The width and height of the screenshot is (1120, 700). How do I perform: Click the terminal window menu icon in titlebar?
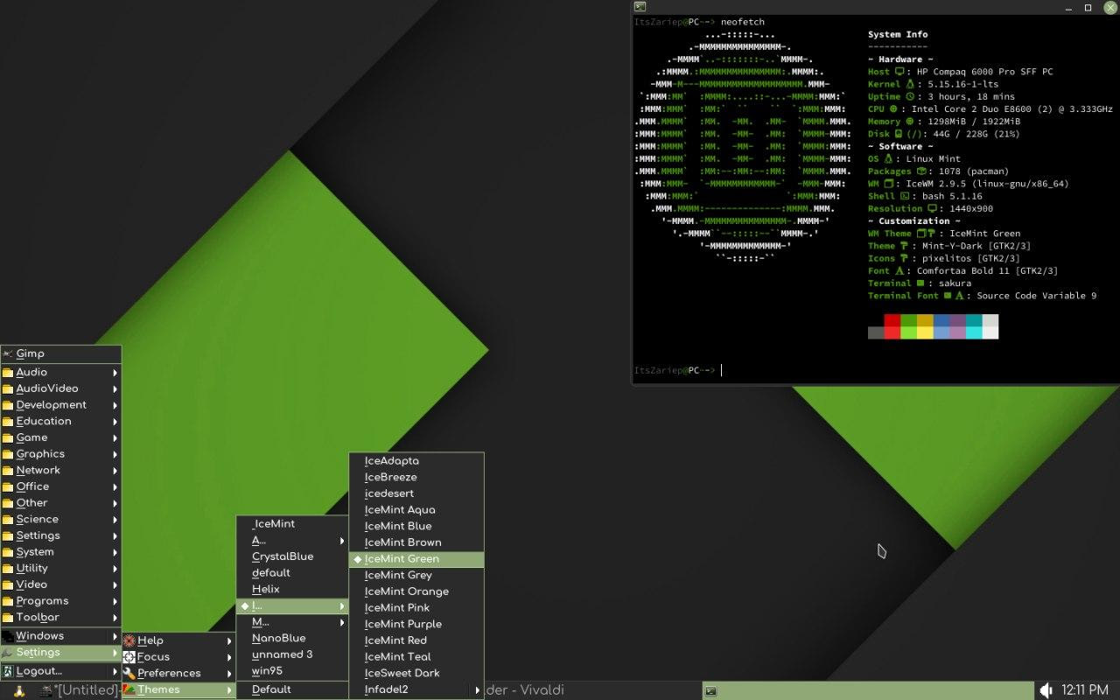[640, 7]
